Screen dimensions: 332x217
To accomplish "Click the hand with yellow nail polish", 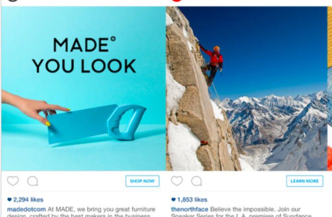I will pos(34,107).
